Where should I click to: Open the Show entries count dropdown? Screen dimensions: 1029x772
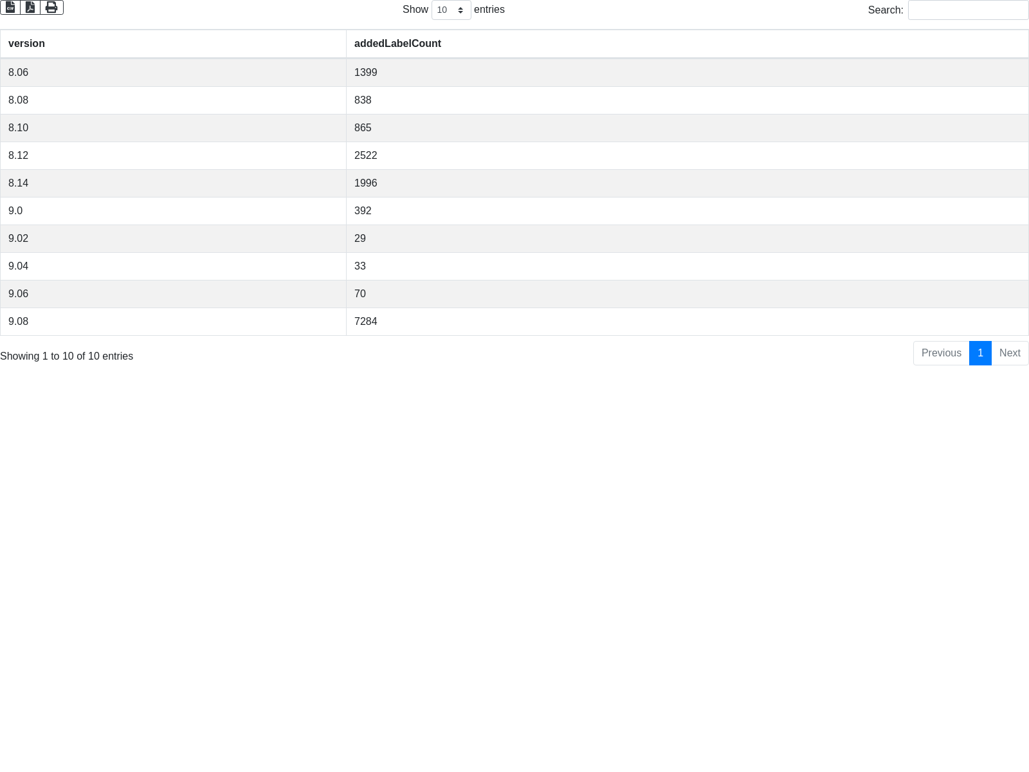[x=451, y=10]
